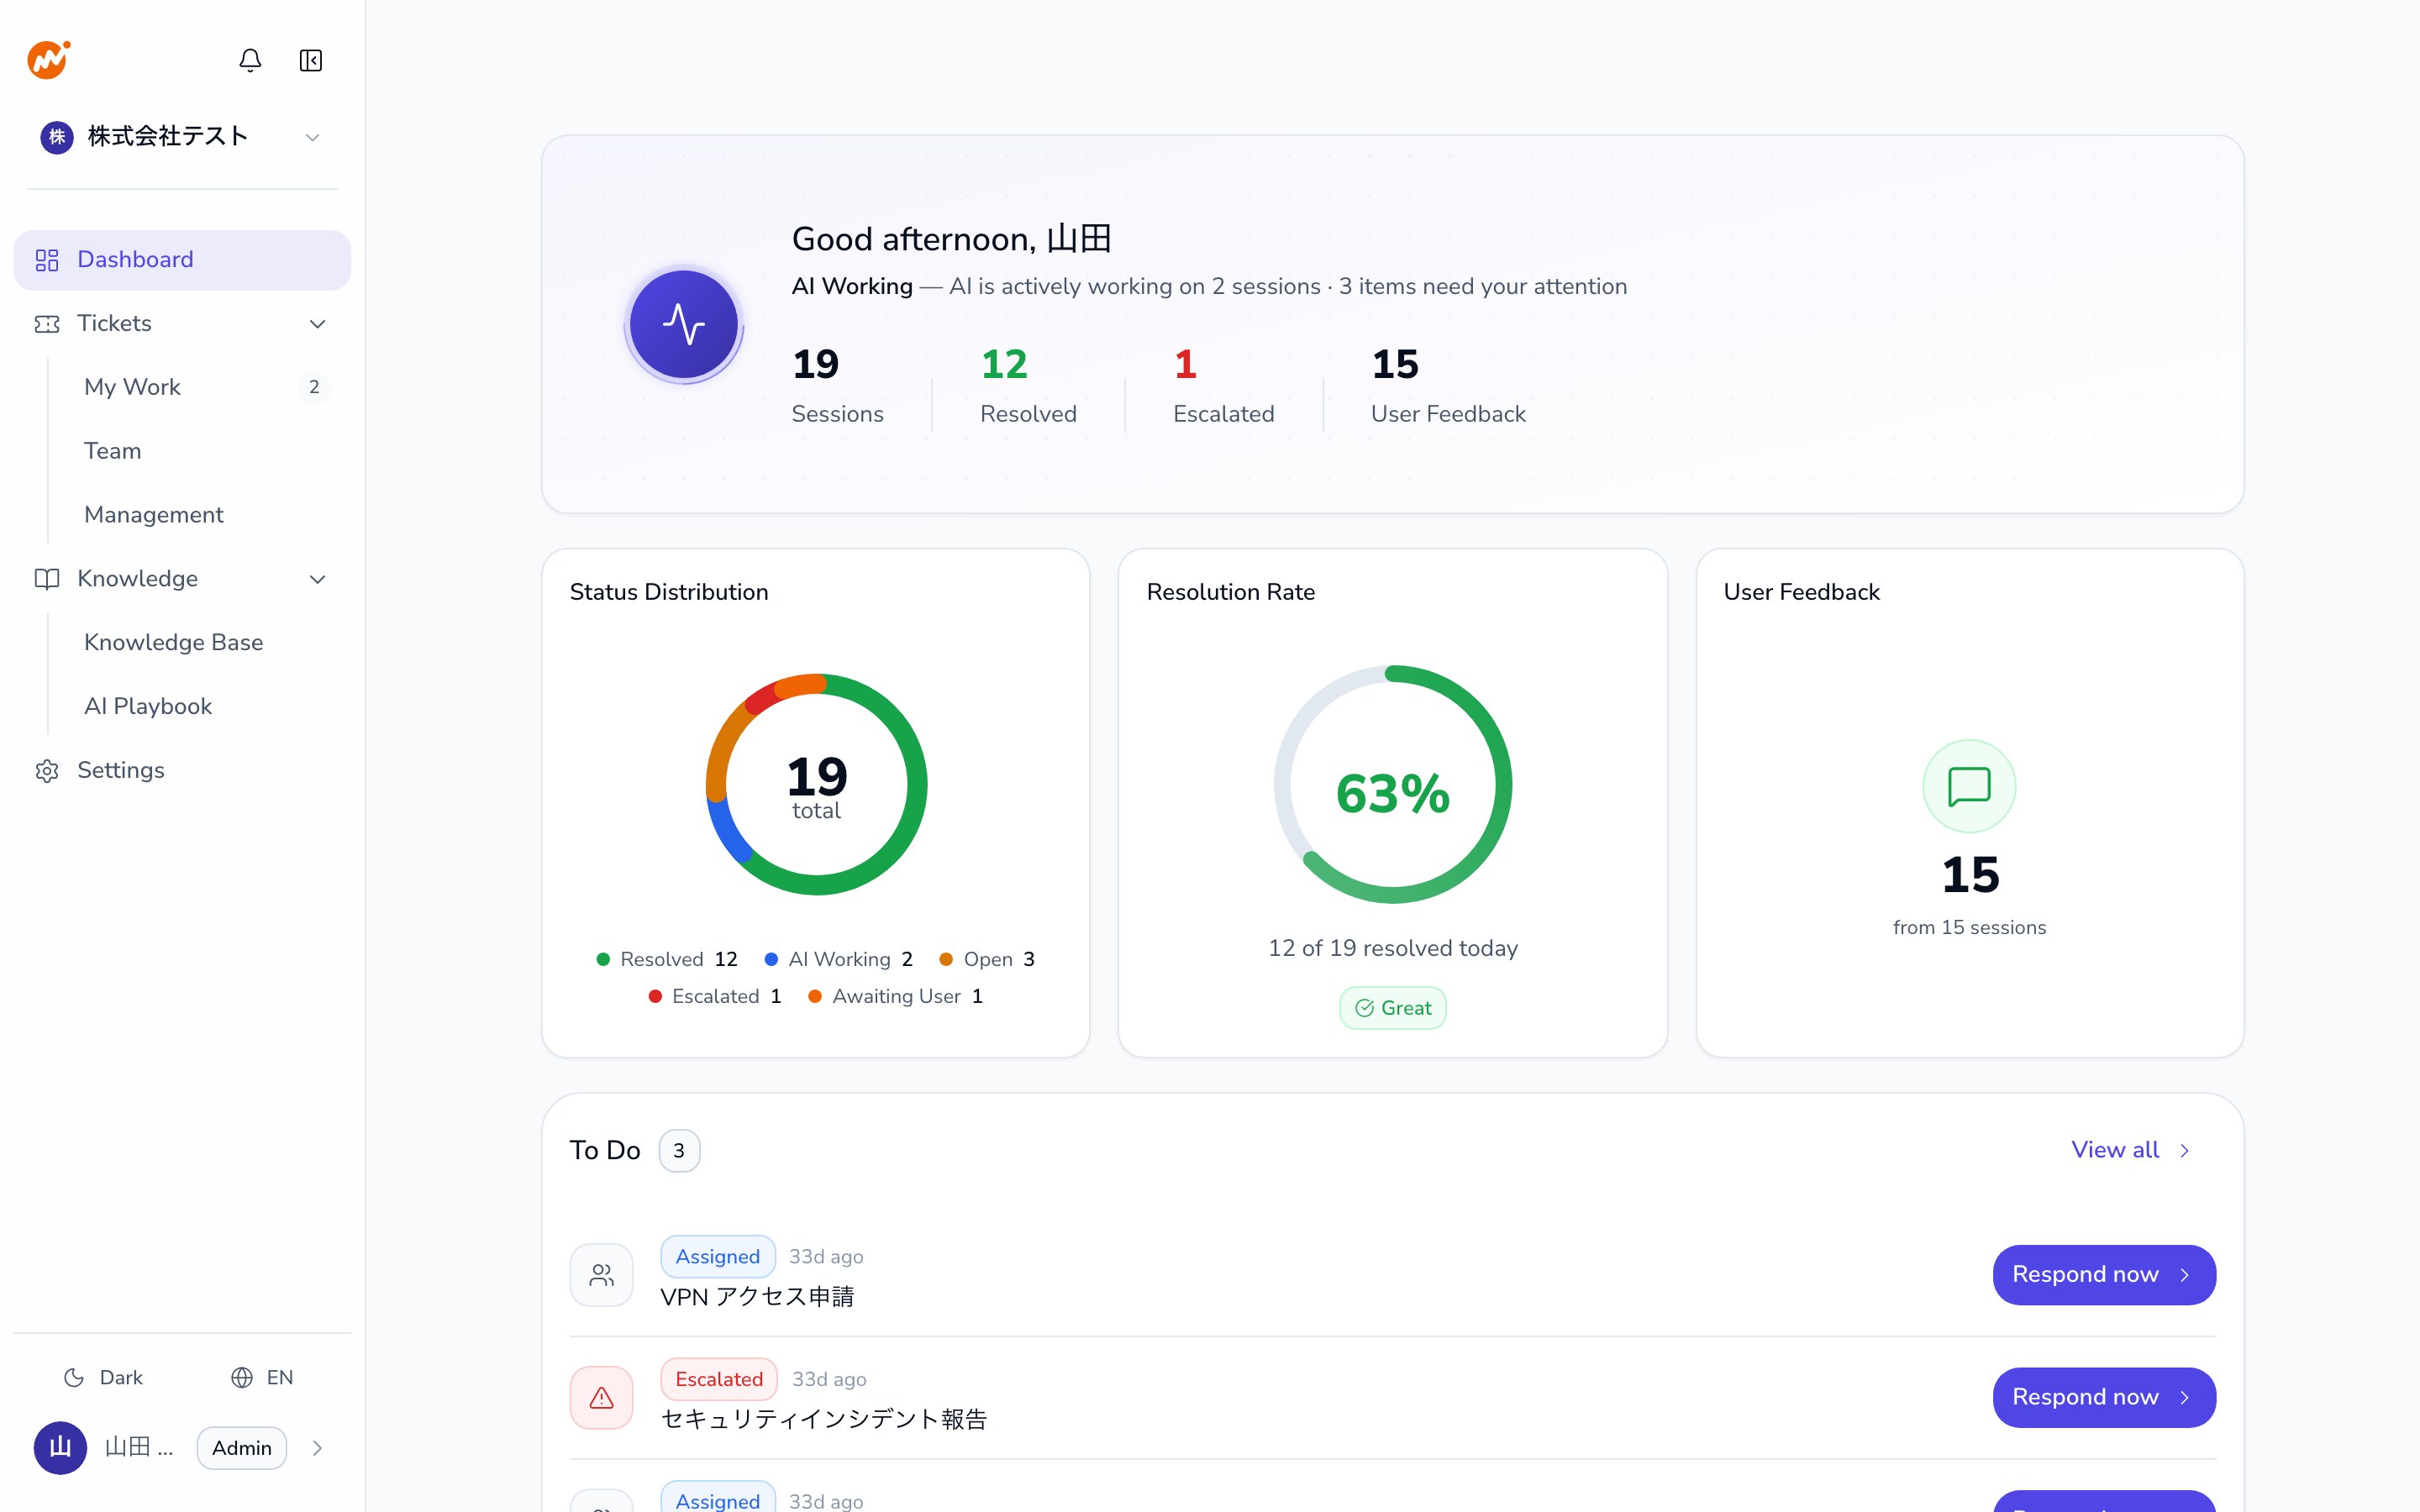Switch language via EN toggle
The width and height of the screenshot is (2420, 1512).
(x=262, y=1378)
